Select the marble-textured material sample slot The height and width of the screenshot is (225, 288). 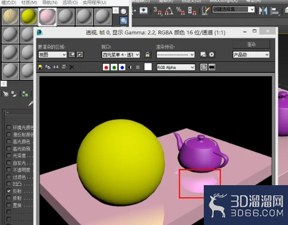pyautogui.click(x=11, y=17)
